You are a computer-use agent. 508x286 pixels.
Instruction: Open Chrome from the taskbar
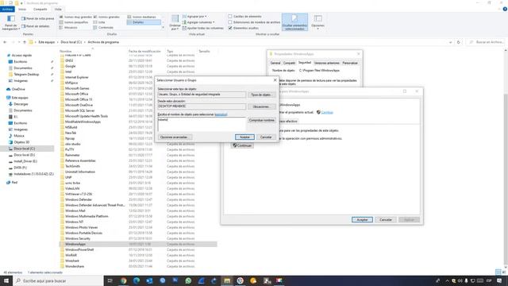[124, 280]
